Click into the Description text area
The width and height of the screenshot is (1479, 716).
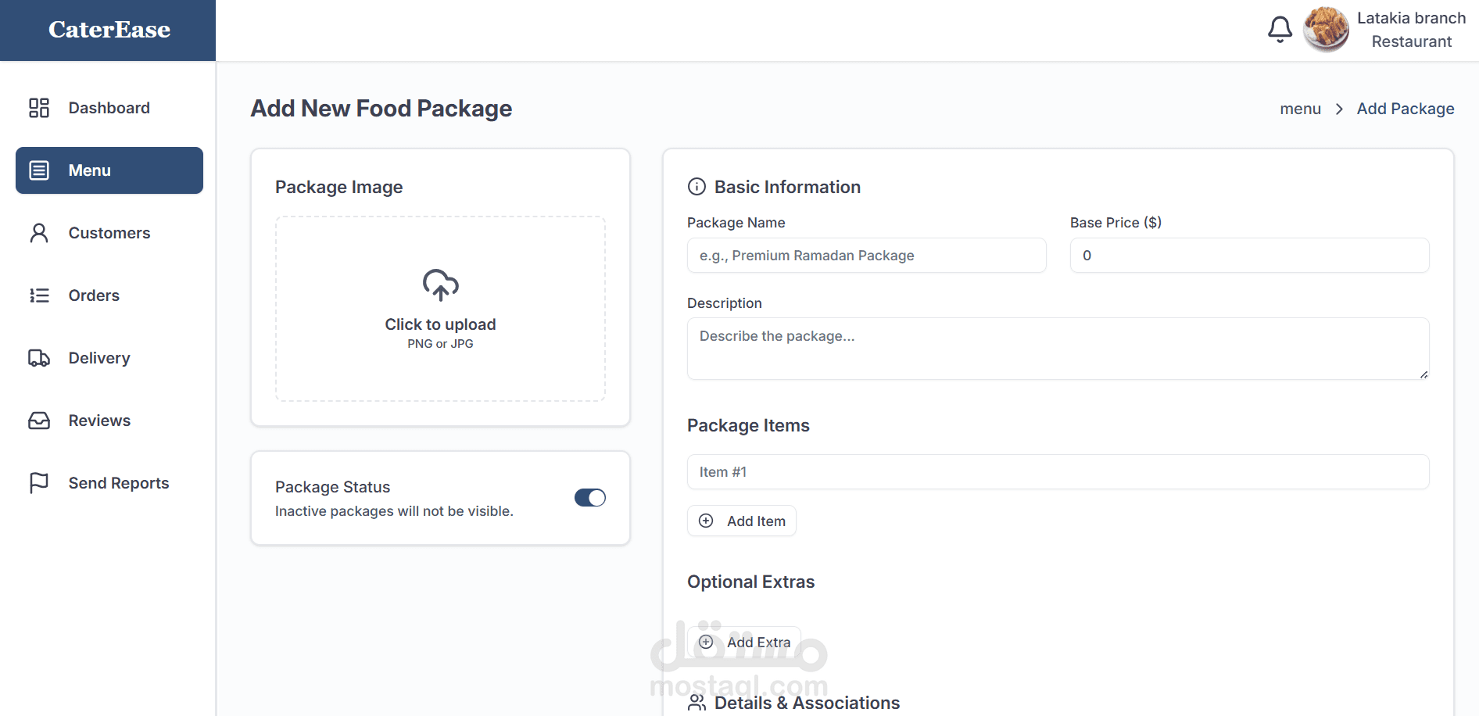point(1058,349)
